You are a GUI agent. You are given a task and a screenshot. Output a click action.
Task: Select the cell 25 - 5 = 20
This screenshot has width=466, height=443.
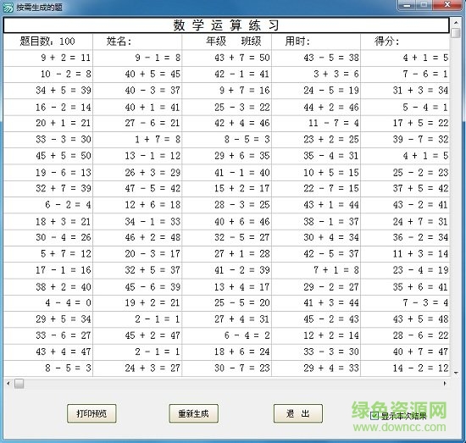coord(227,303)
